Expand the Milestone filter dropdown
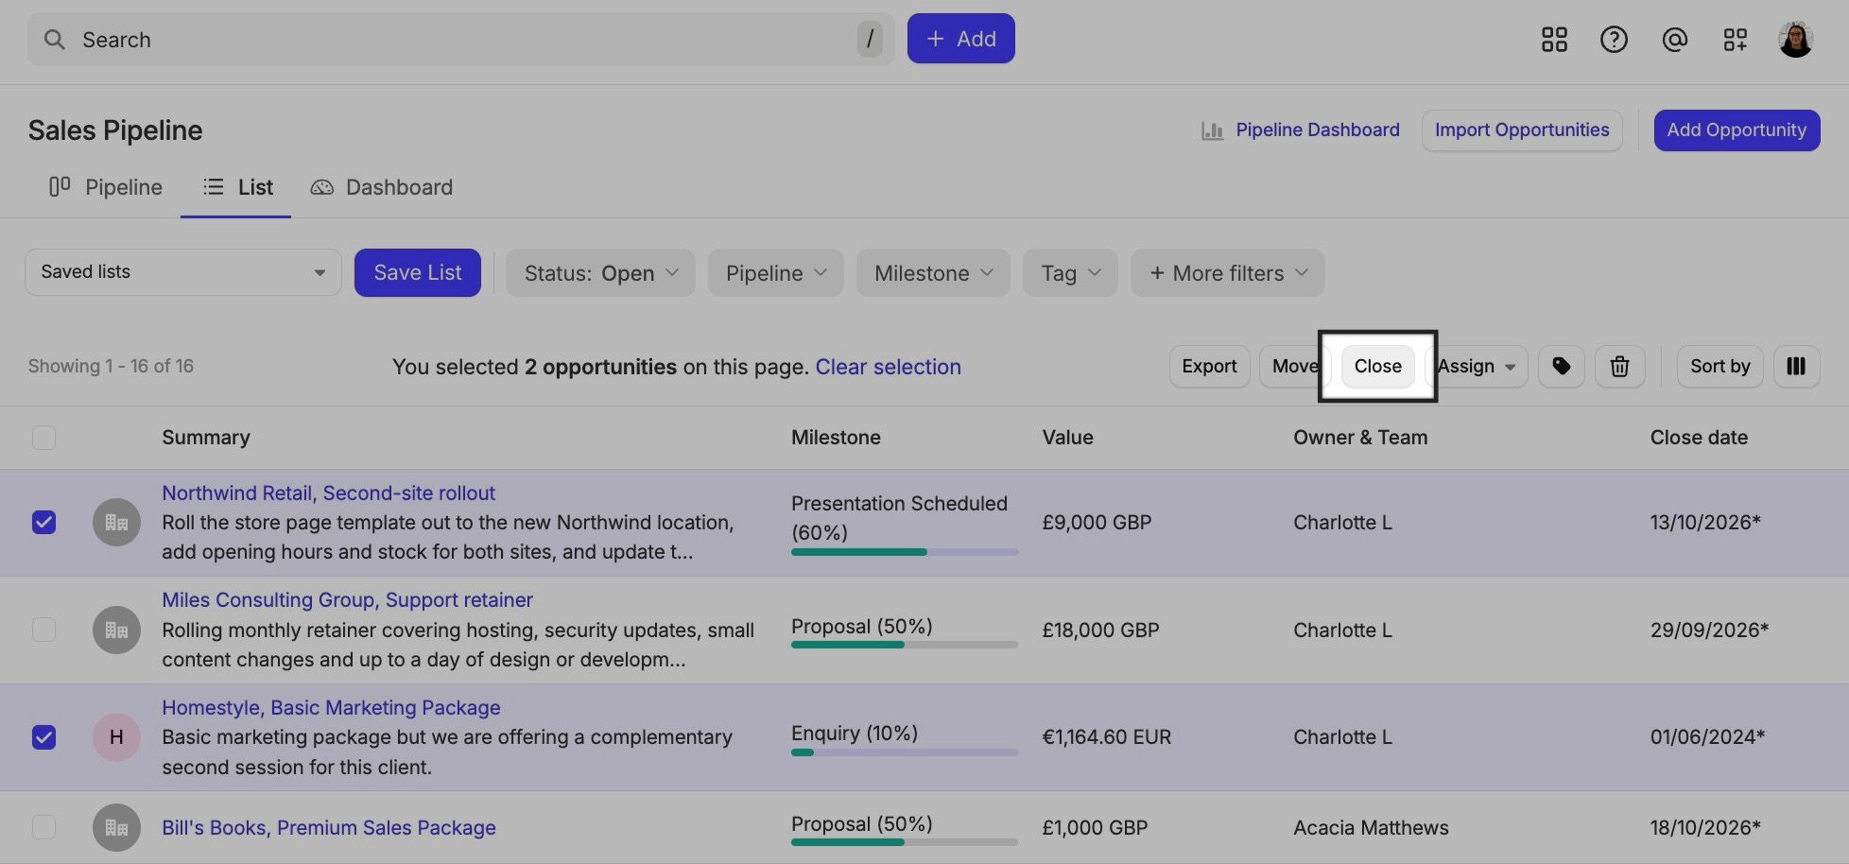The height and width of the screenshot is (864, 1849). tap(933, 273)
